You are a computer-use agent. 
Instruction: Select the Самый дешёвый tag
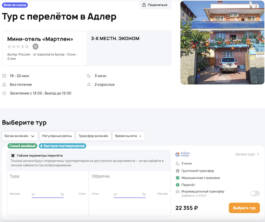[22, 146]
